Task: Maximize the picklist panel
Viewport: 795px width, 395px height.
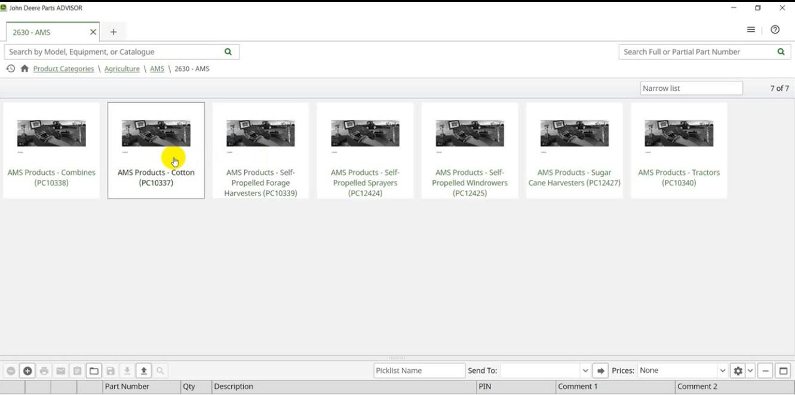Action: [784, 371]
